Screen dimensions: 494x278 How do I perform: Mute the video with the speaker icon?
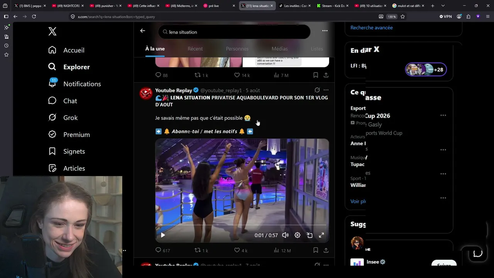[285, 235]
